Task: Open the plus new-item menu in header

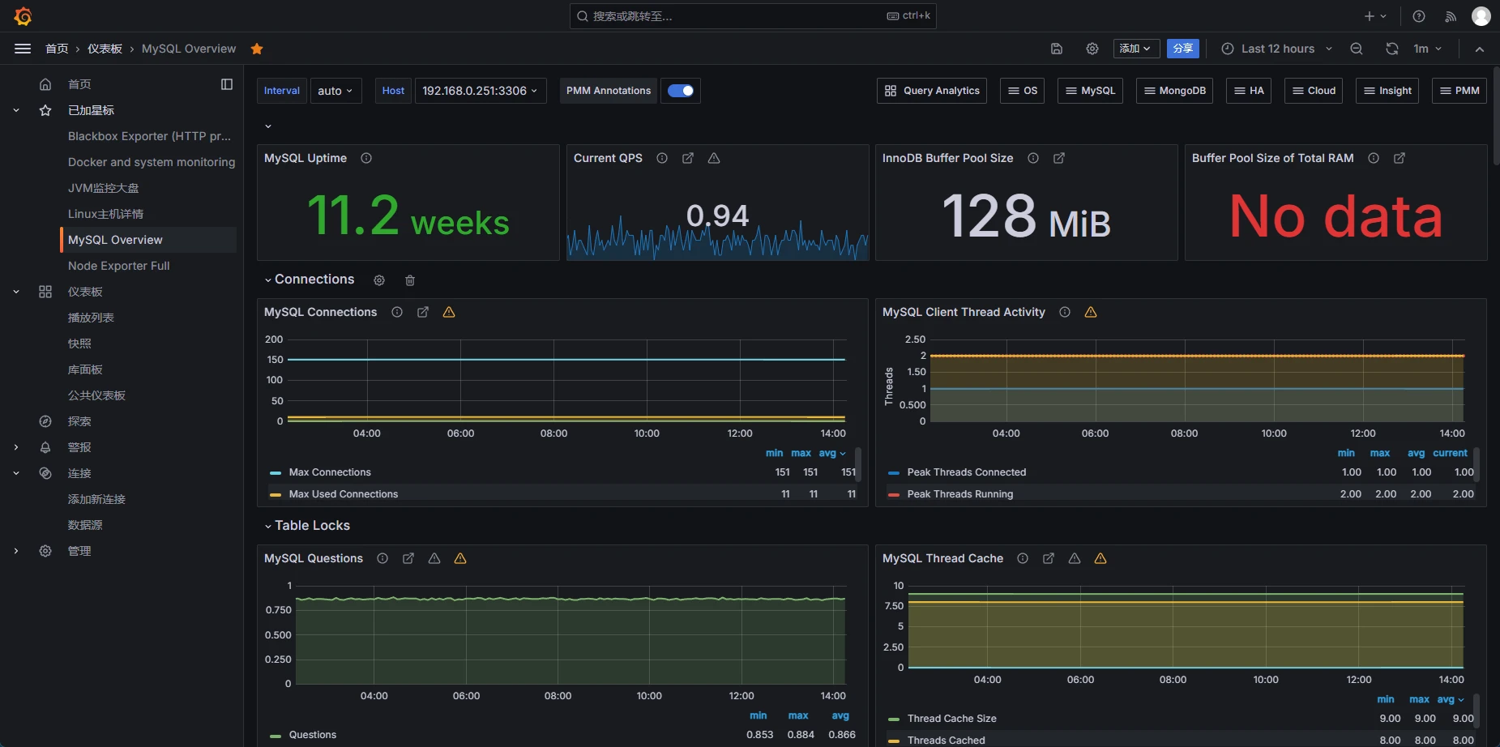Action: tap(1374, 16)
